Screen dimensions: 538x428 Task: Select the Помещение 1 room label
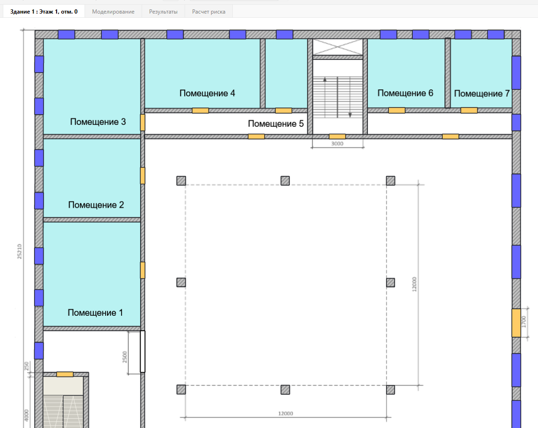point(95,312)
